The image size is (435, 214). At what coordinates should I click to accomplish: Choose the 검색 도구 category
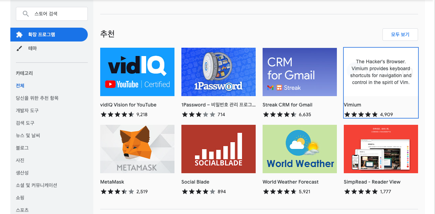(25, 123)
